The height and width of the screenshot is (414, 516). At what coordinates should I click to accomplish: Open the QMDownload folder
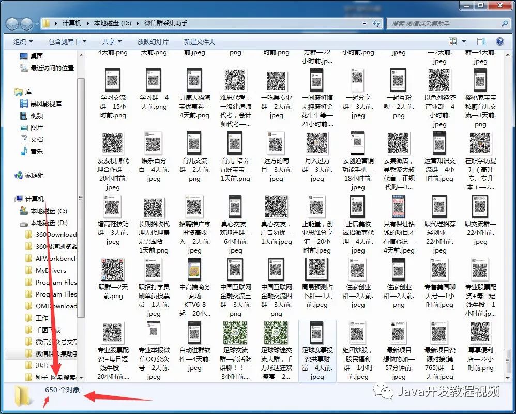pyautogui.click(x=51, y=306)
